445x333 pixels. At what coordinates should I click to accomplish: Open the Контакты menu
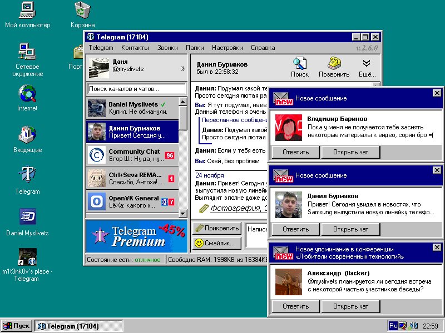[x=135, y=48]
